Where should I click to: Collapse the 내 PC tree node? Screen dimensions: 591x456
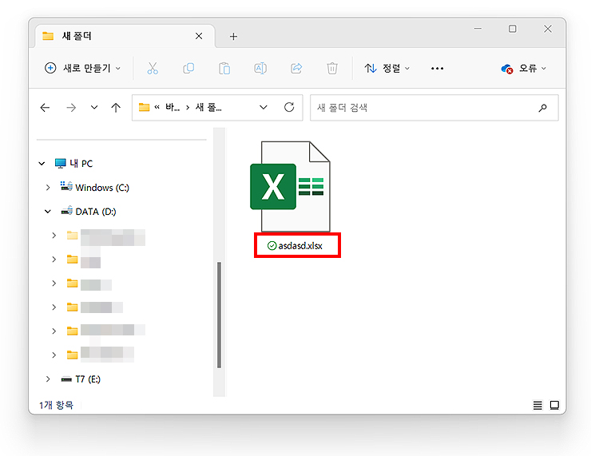42,164
